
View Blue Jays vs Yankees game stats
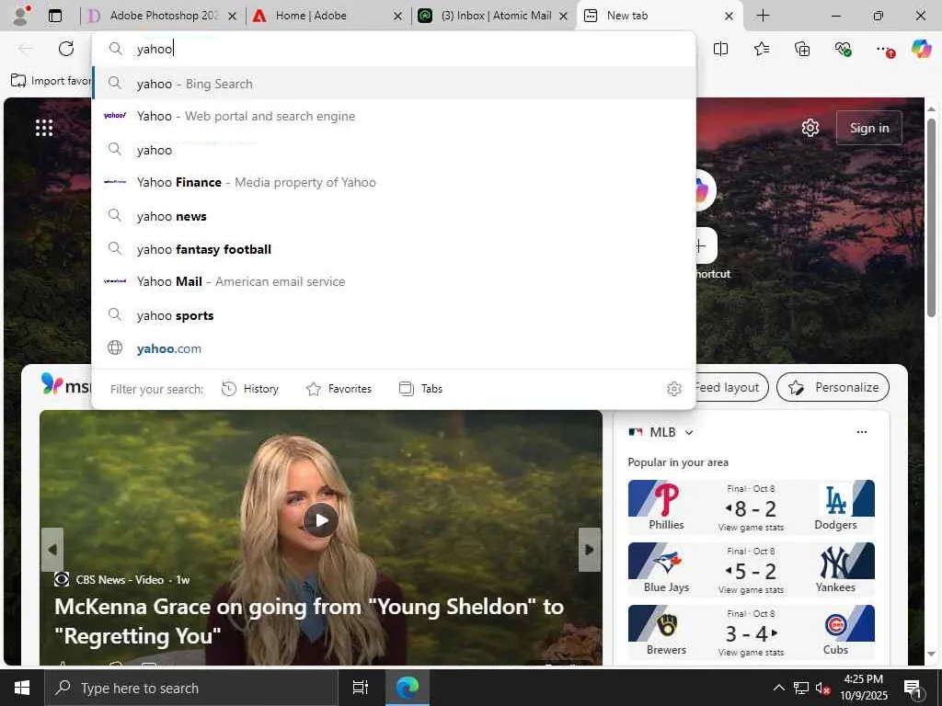coord(751,590)
